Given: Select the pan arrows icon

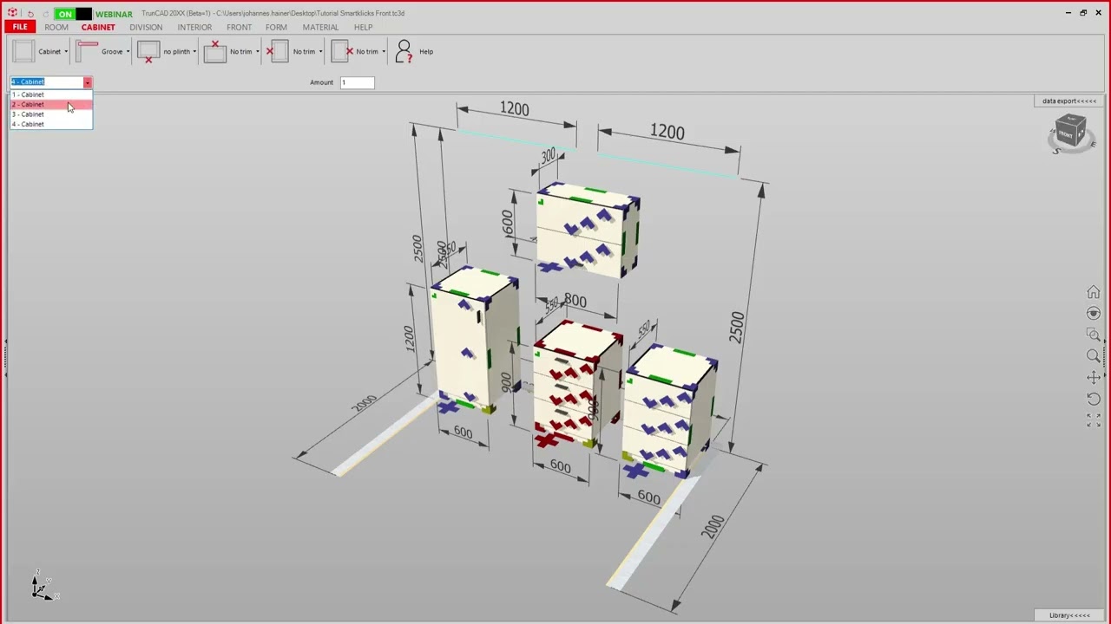Looking at the screenshot, I should pyautogui.click(x=1094, y=377).
